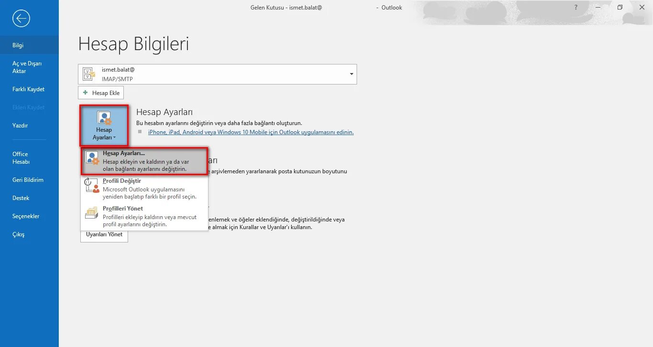Minimize the Outlook window
Image resolution: width=653 pixels, height=347 pixels.
pyautogui.click(x=598, y=8)
